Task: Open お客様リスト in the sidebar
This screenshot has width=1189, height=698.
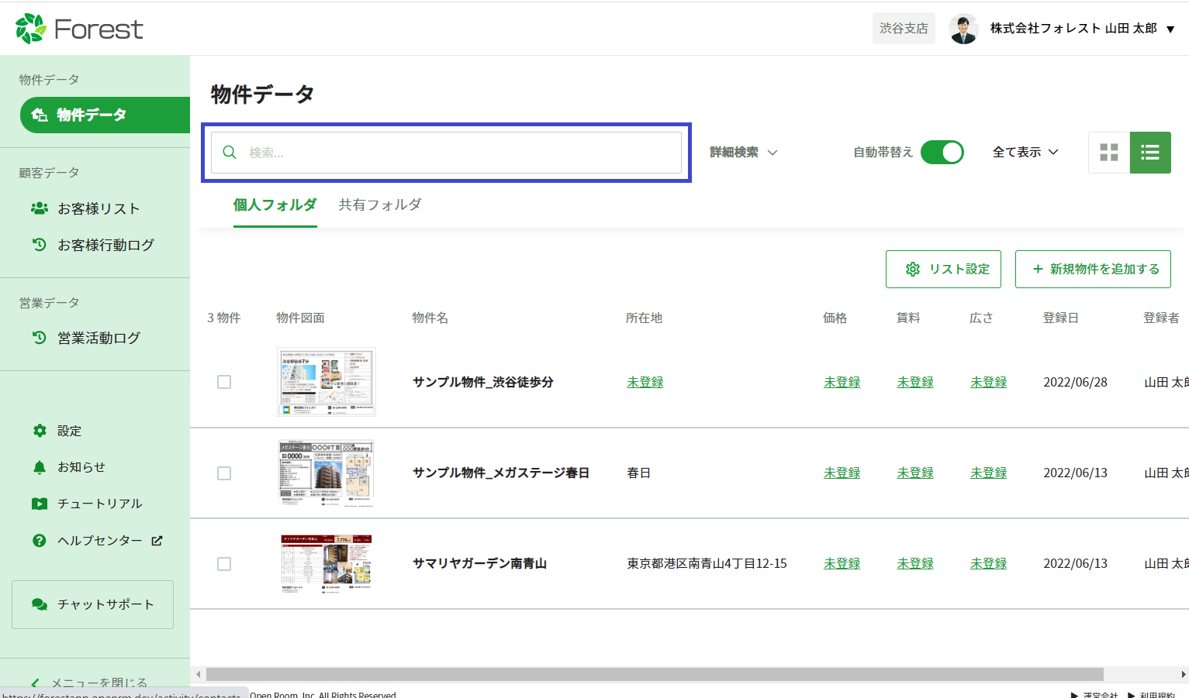Action: 99,208
